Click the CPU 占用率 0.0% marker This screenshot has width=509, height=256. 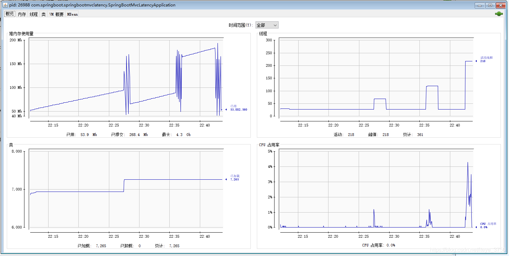click(486, 225)
